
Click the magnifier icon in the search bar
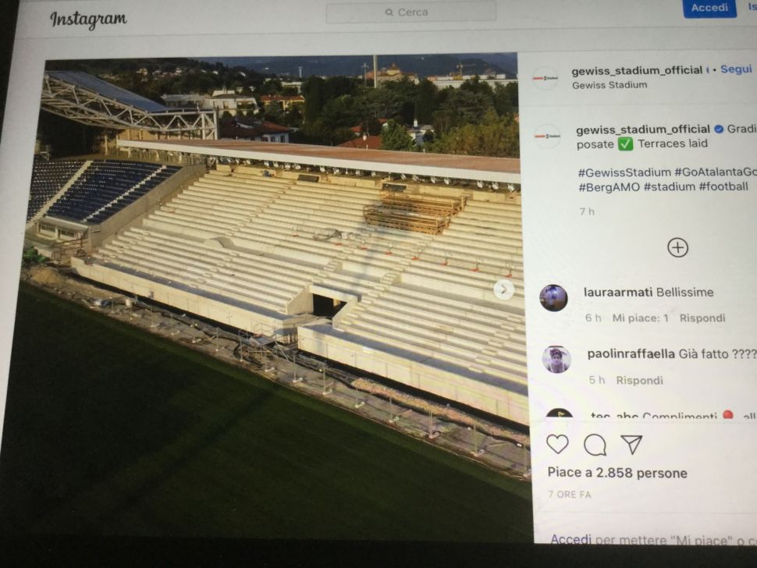388,12
